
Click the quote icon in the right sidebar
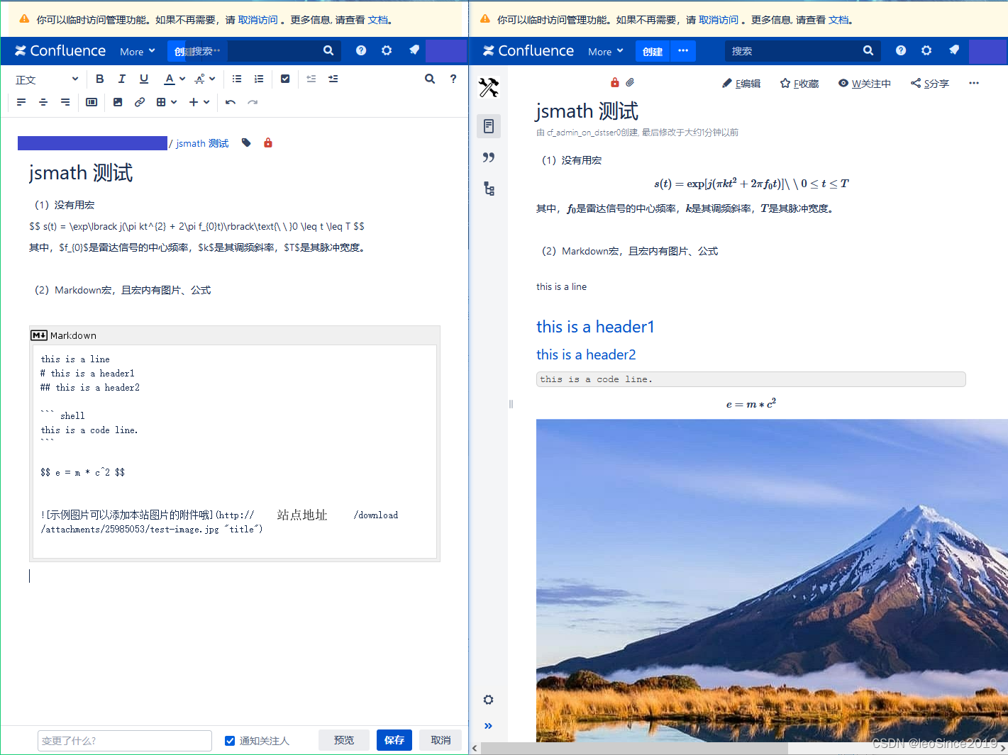[x=489, y=157]
